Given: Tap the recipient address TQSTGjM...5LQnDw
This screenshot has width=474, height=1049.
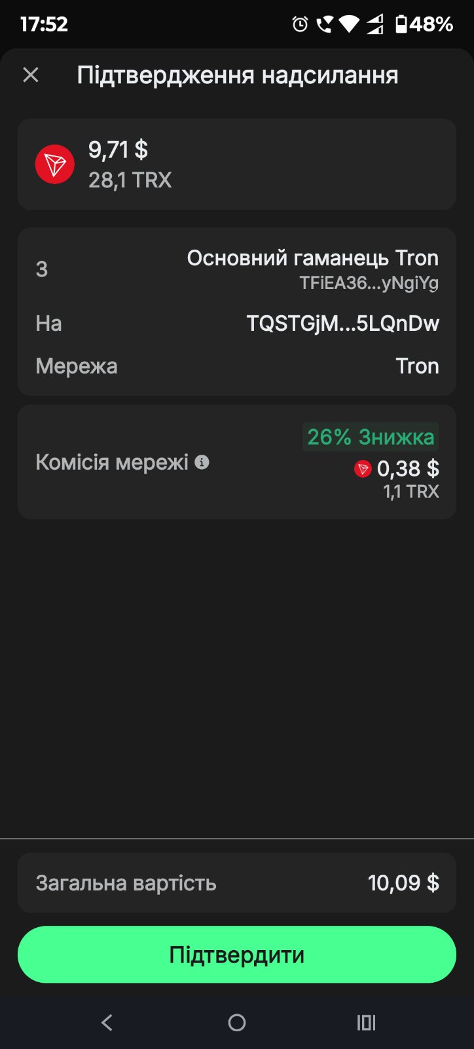Looking at the screenshot, I should [342, 324].
